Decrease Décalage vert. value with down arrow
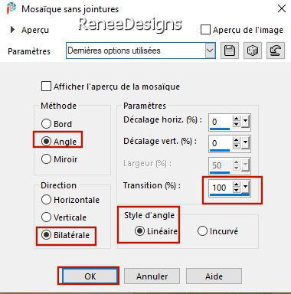291x294 pixels. click(237, 145)
